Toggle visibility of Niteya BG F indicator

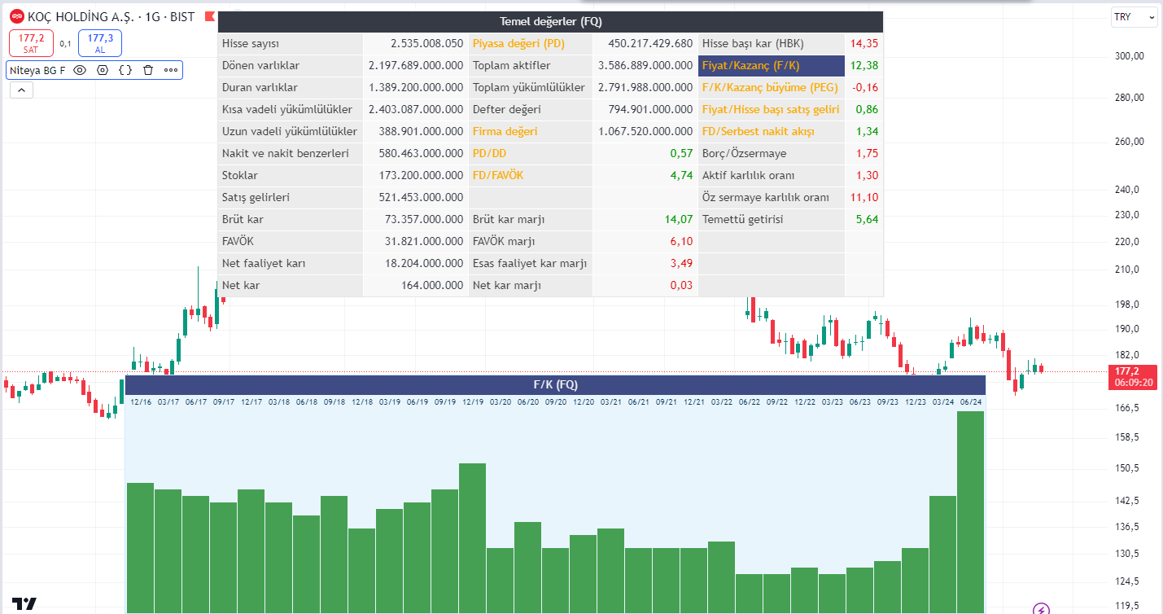point(80,70)
